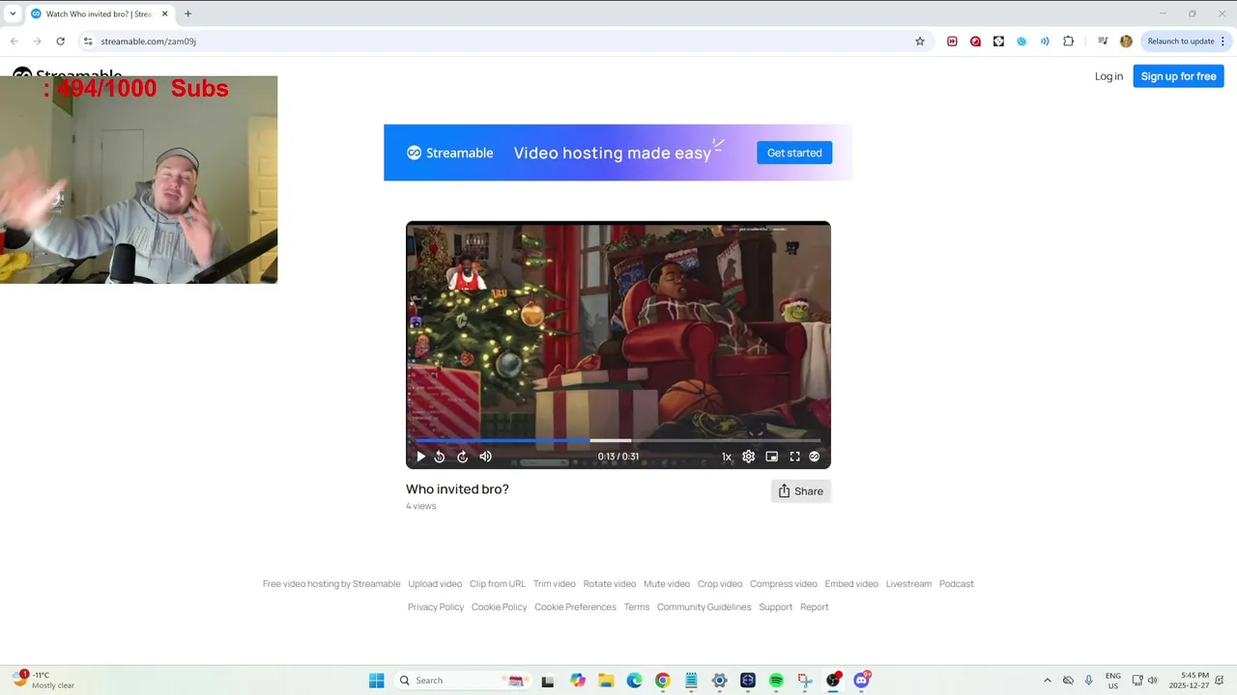1237x695 pixels.
Task: Click Report footer link
Action: click(815, 607)
